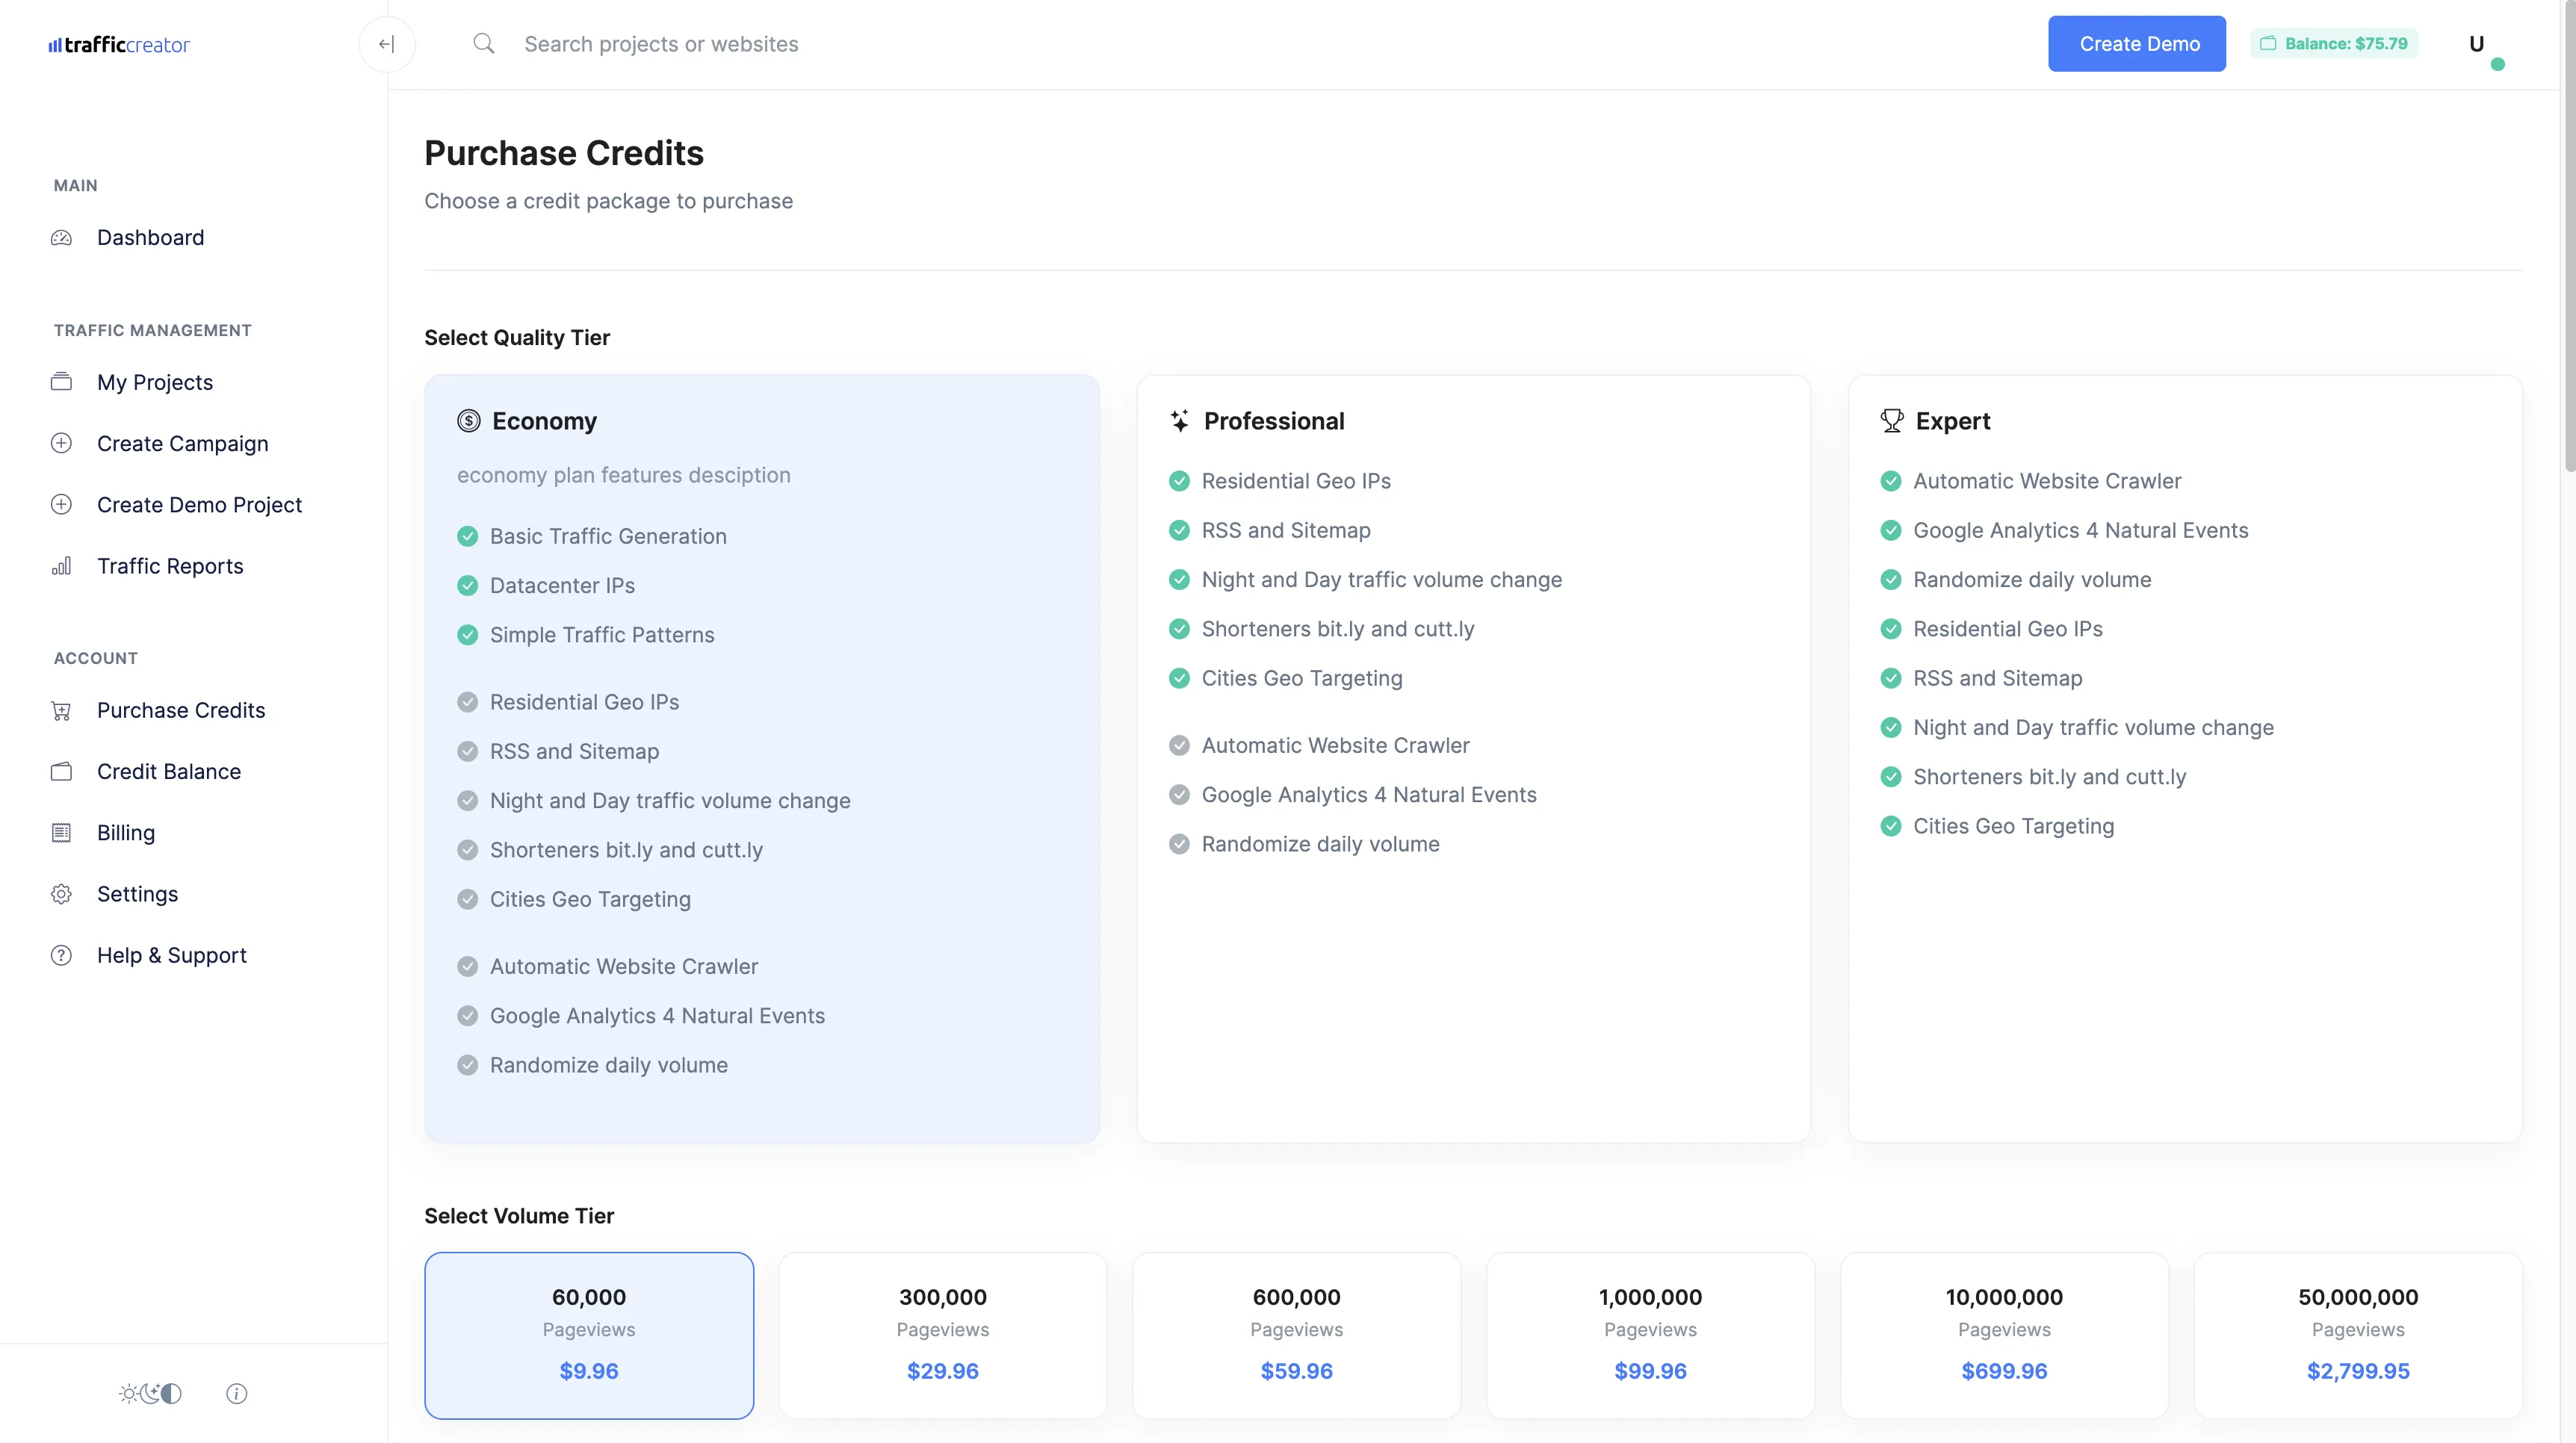
Task: Focus the Search projects or websites field
Action: [661, 44]
